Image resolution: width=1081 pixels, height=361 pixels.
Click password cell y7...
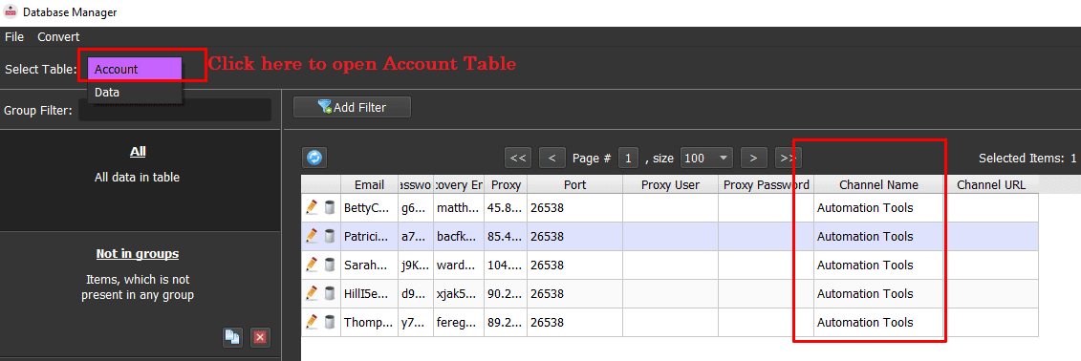(416, 322)
